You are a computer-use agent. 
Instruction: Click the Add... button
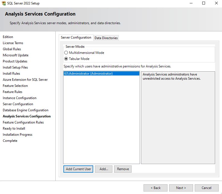pos(104,169)
